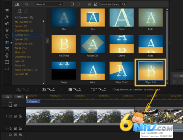Viewport: 183px width, 140px height.
Task: Select Downloaded (0) category
Action: (24, 31)
